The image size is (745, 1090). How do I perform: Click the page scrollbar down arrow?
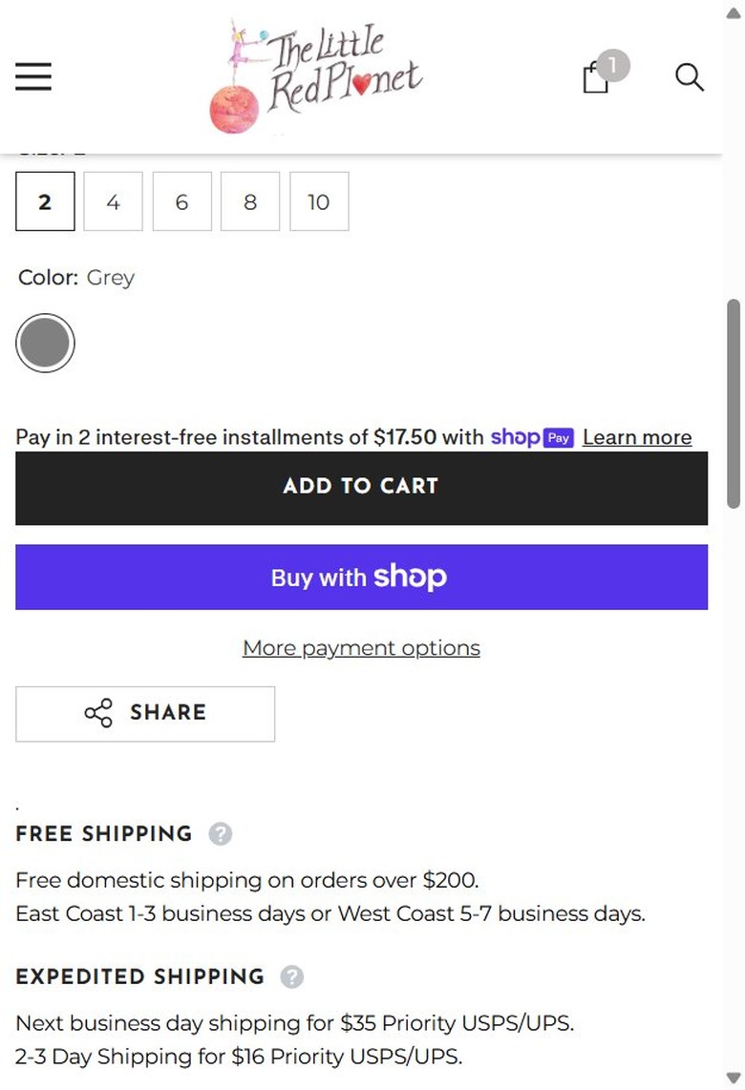pyautogui.click(x=734, y=1079)
